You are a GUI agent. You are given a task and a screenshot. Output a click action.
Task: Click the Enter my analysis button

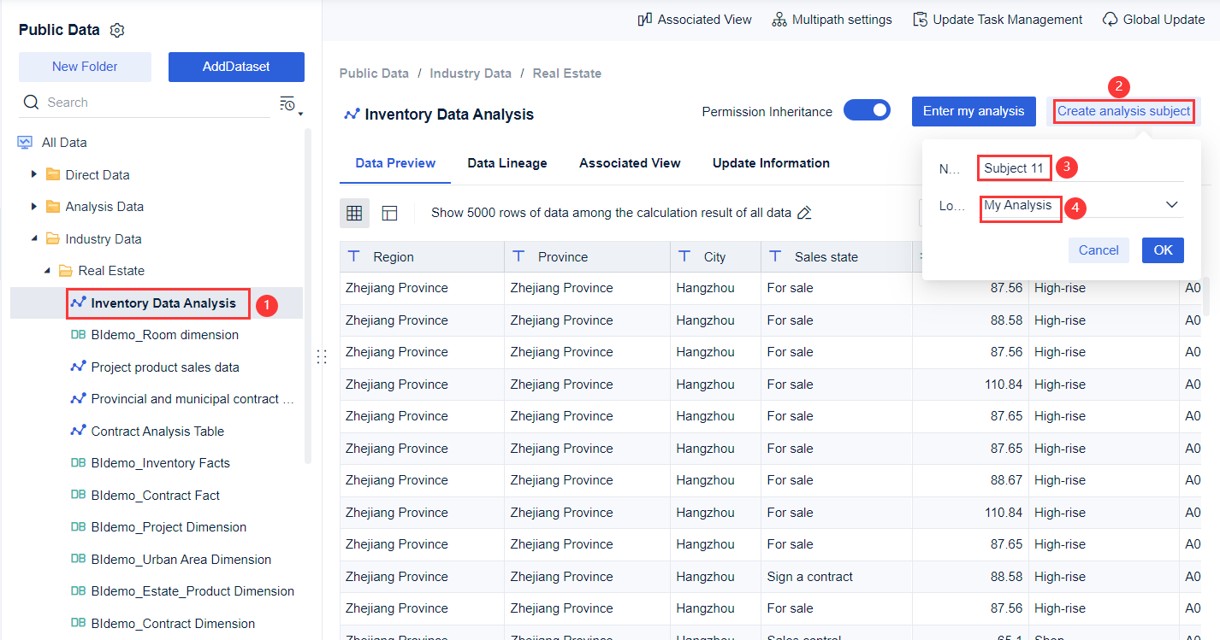(974, 110)
